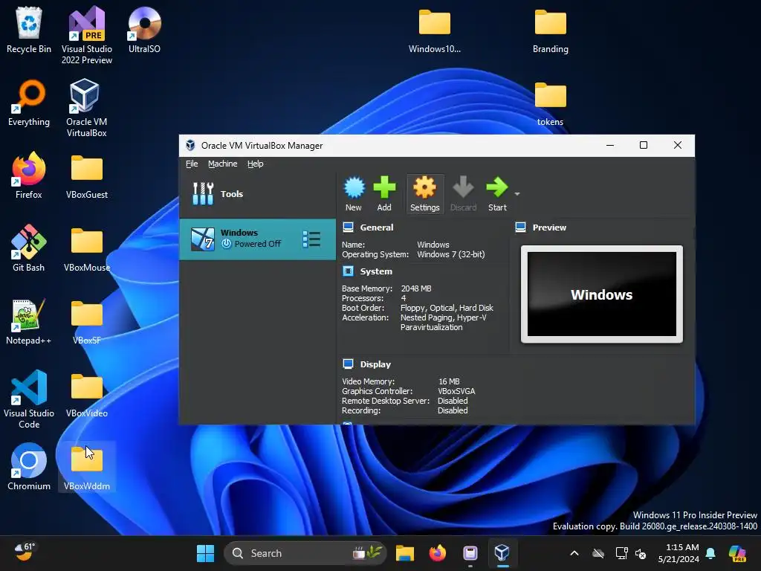Click the Windows preview thumbnail

[x=602, y=294]
